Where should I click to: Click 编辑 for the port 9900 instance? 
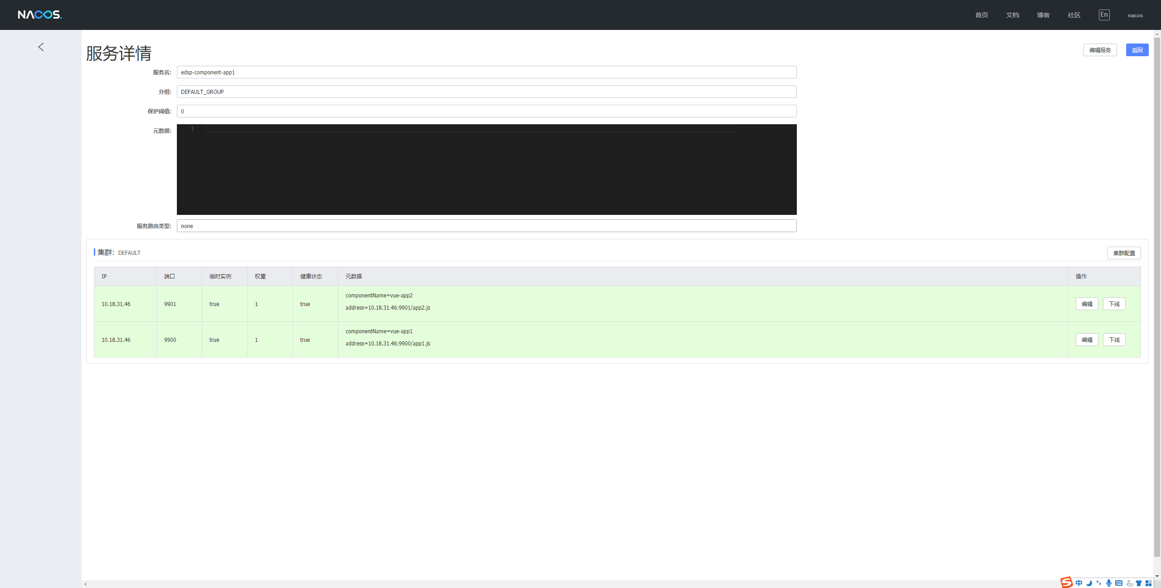pos(1087,340)
